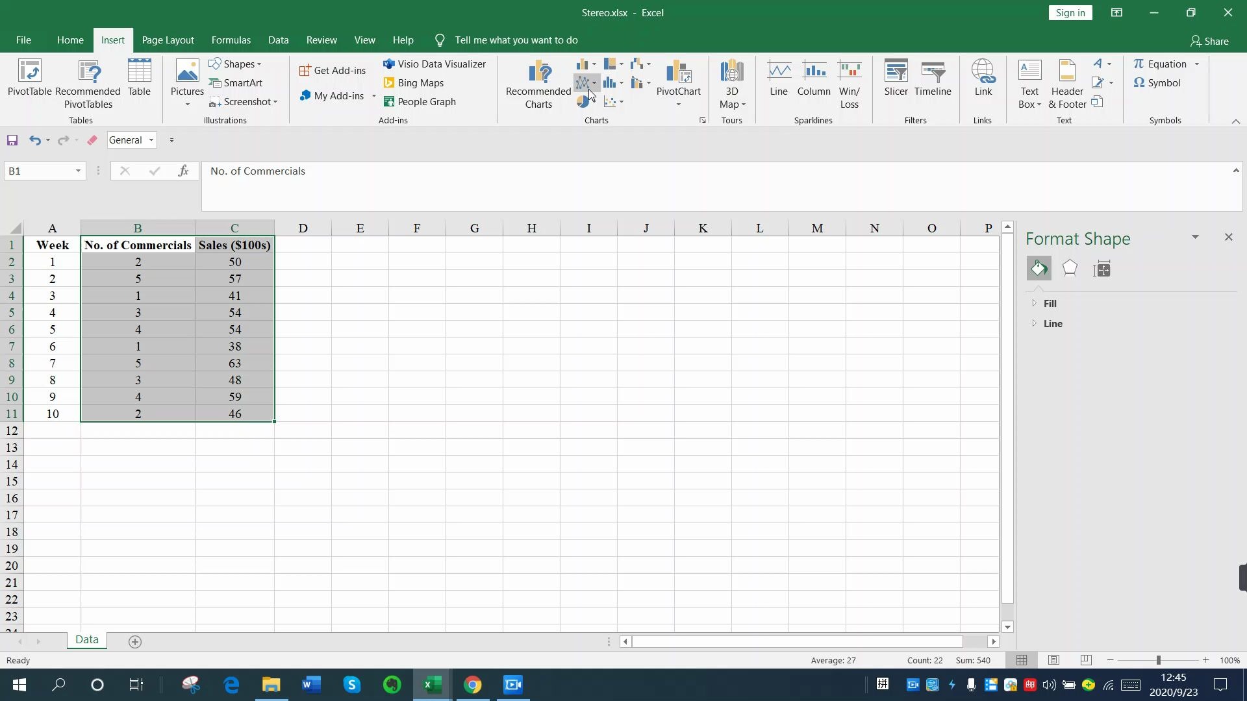Open the Name Box dropdown arrow
This screenshot has height=701, width=1247.
coord(78,171)
